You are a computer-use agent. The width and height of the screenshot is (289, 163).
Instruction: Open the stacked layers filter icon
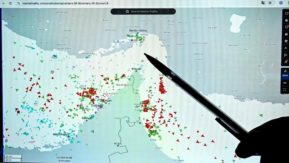click(286, 41)
